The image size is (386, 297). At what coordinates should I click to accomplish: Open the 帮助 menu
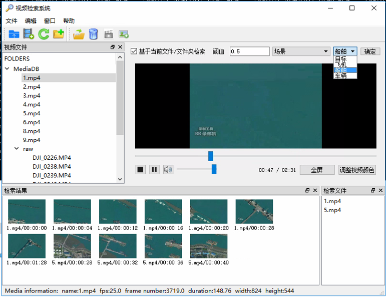click(x=69, y=21)
